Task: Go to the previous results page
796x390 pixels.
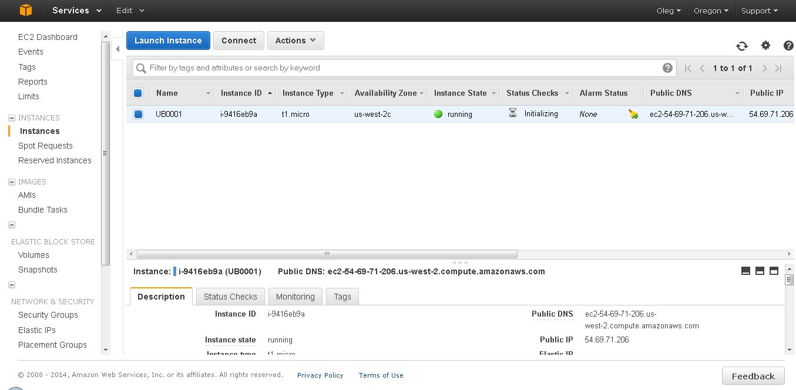Action: point(702,68)
